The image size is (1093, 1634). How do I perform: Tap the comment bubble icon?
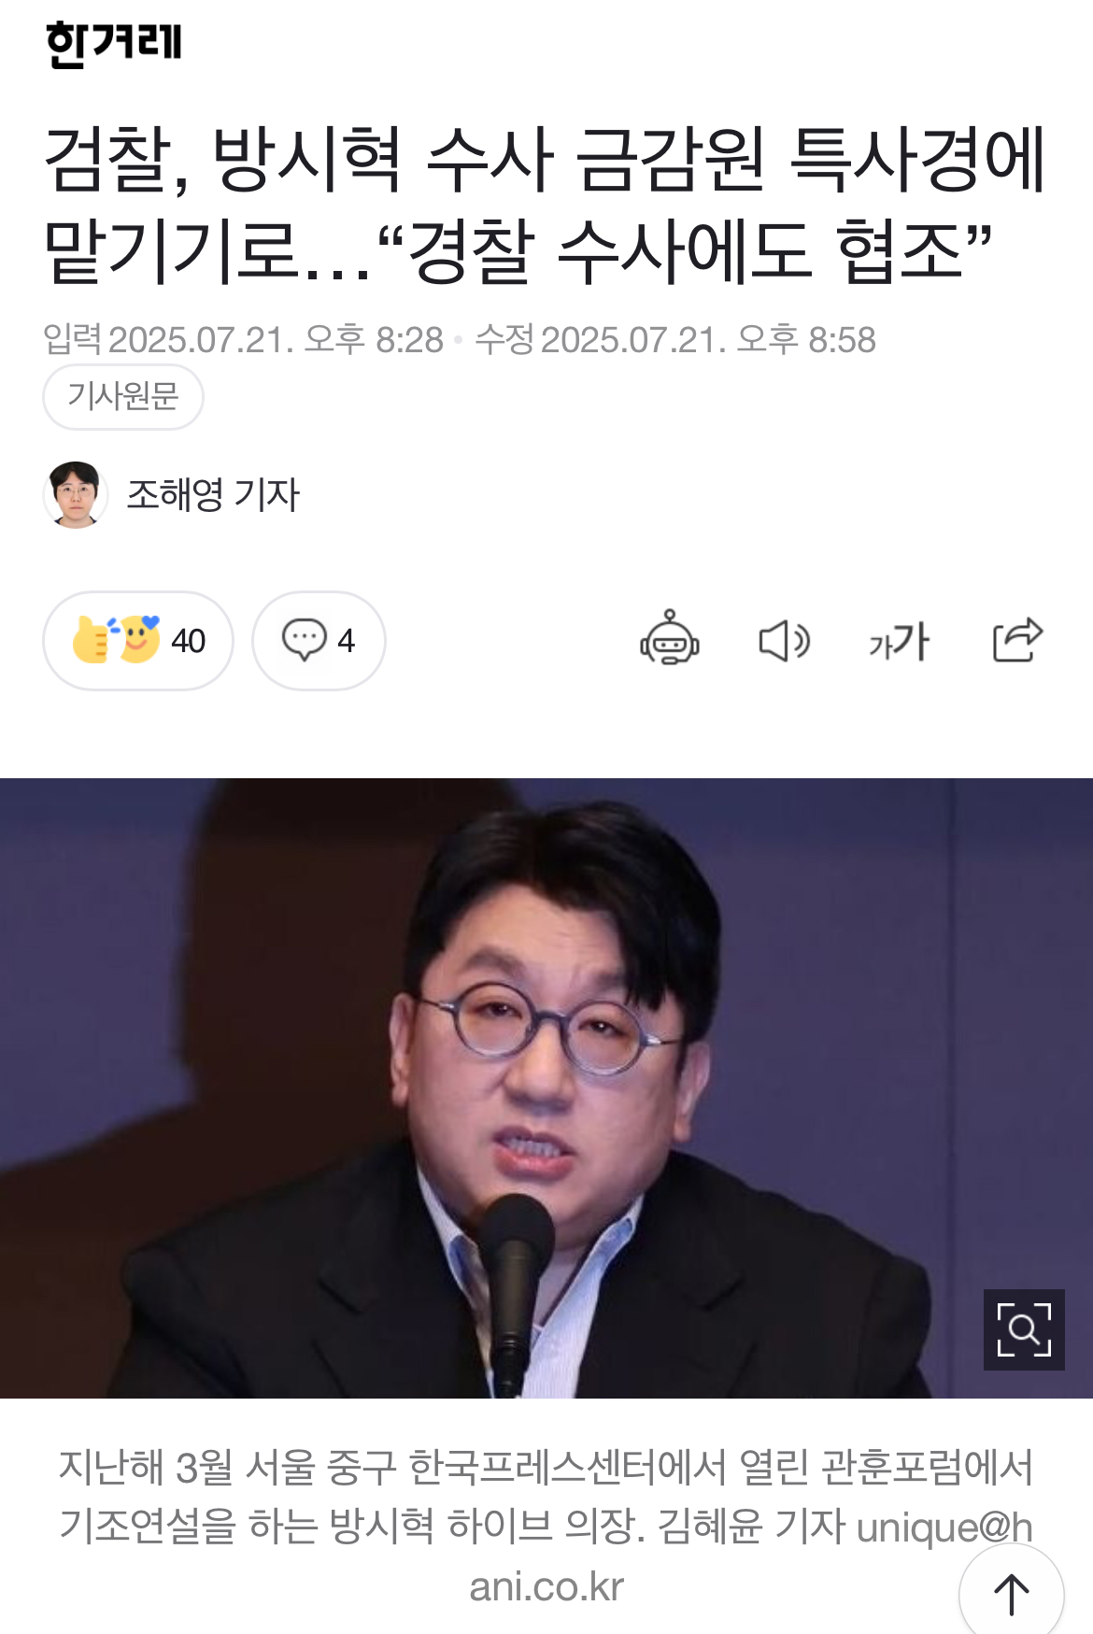pyautogui.click(x=304, y=640)
